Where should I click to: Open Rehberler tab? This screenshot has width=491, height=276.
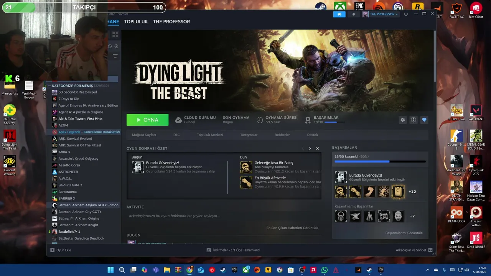coord(282,135)
